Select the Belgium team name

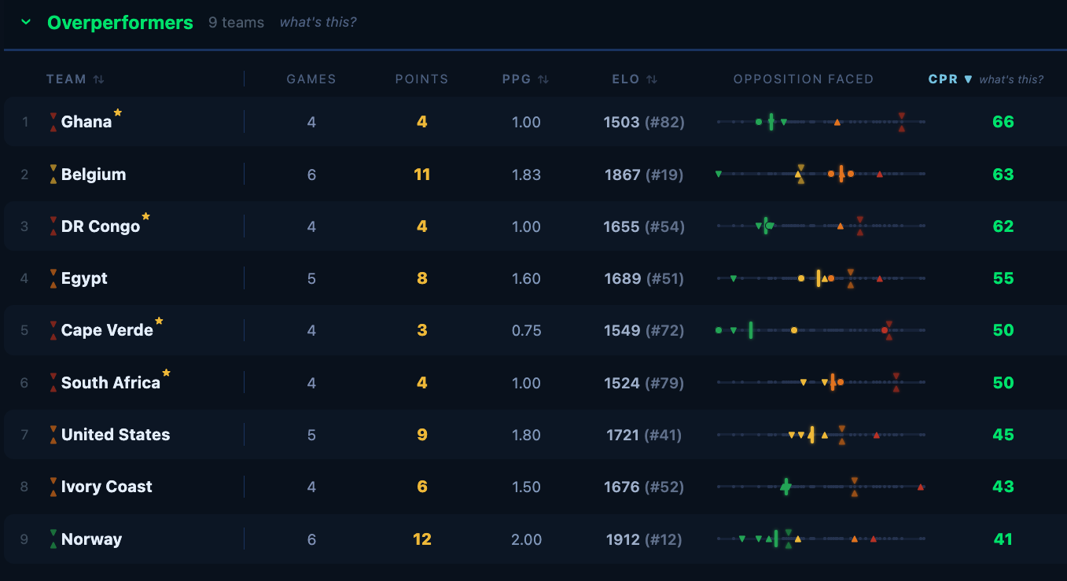tap(94, 175)
